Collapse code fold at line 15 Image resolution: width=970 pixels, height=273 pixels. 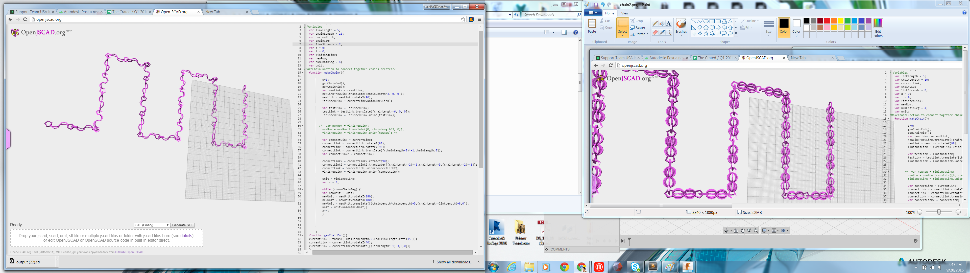303,73
